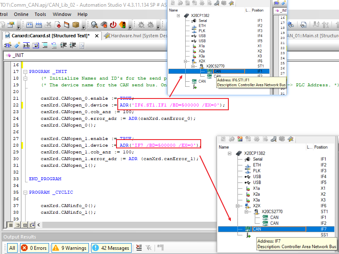Click the grey filter icon in Output Results
339x254 pixels.
pyautogui.click(x=148, y=248)
